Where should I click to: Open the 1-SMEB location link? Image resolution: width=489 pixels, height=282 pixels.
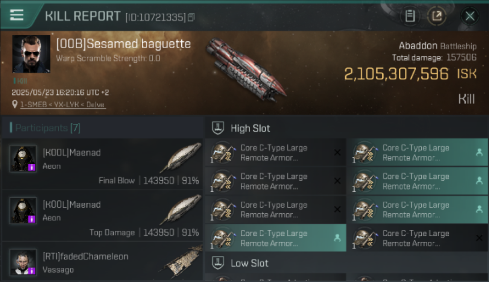pos(62,105)
